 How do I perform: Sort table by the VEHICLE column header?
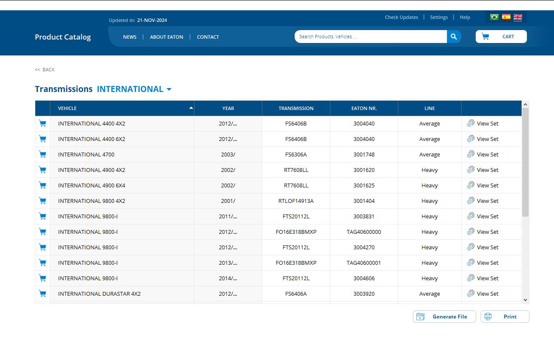point(122,108)
